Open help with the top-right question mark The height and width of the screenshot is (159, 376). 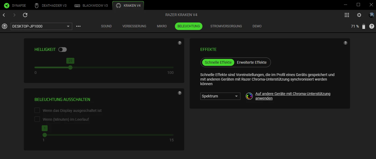(x=372, y=26)
